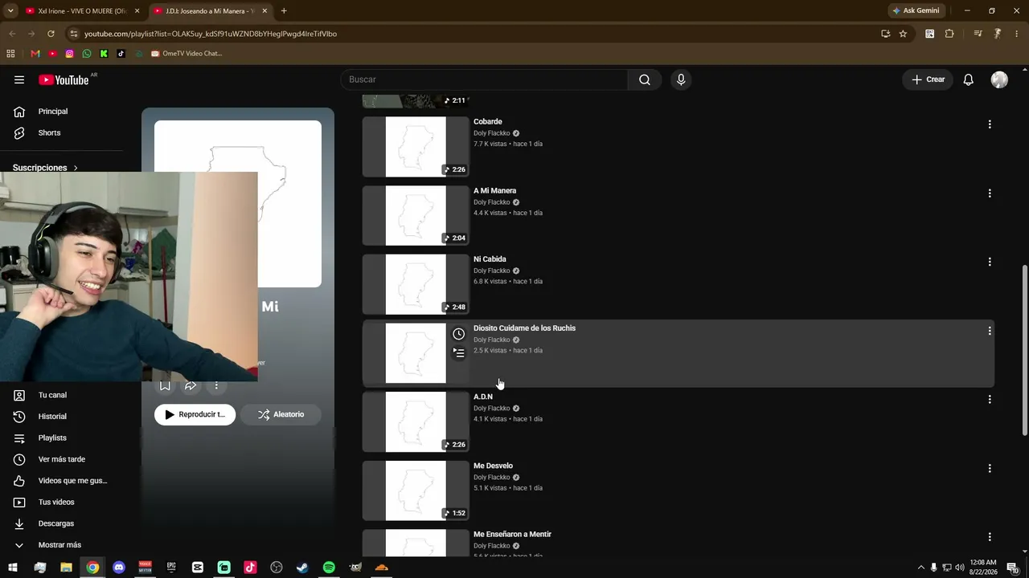The width and height of the screenshot is (1029, 578).
Task: Click the page vertical scrollbar thumb
Action: tap(1024, 350)
